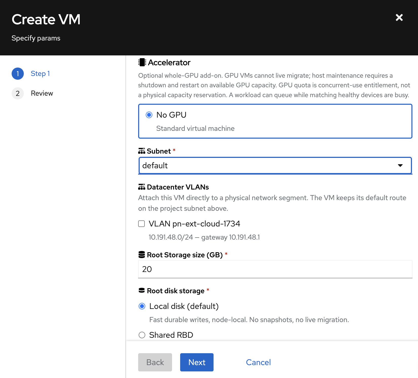Click the 'Fast durable writes, node-local' description
This screenshot has width=418, height=378.
(249, 320)
